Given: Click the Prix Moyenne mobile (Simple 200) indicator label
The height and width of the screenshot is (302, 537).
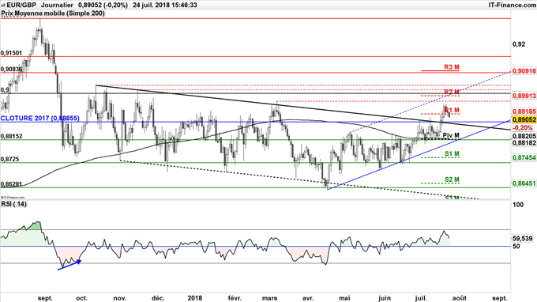Looking at the screenshot, I should point(53,13).
